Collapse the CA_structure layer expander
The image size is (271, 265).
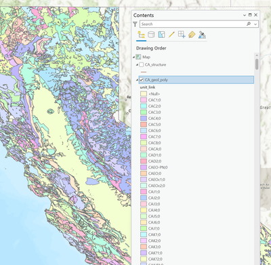137,65
